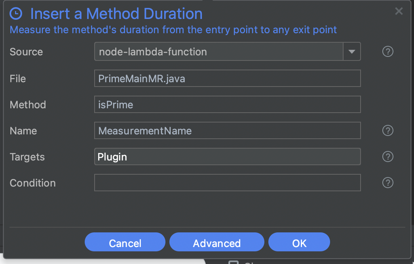Close the Insert a Method Duration dialog
414x264 pixels.
click(x=399, y=11)
